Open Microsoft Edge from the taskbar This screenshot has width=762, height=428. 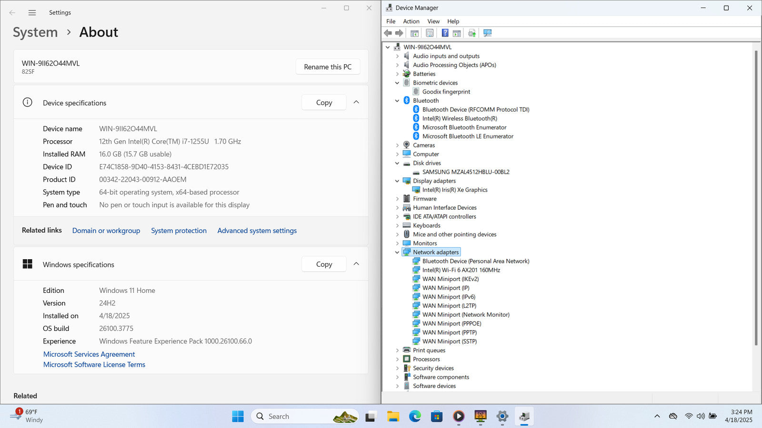[x=415, y=416]
